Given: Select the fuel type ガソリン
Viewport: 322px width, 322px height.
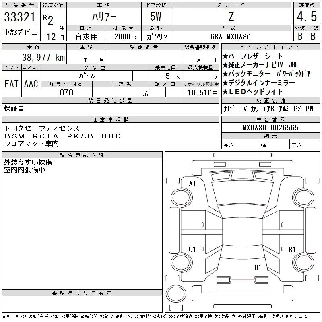Looking at the screenshot, I should click(157, 37).
